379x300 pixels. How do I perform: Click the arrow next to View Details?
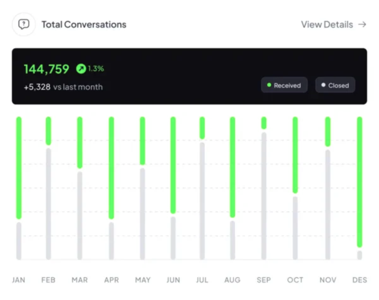coord(362,24)
